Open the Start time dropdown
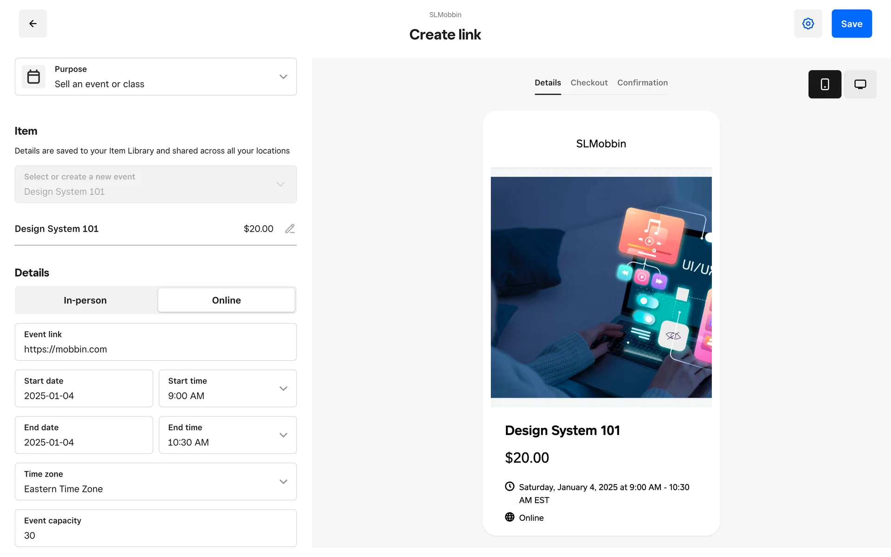 click(x=228, y=389)
